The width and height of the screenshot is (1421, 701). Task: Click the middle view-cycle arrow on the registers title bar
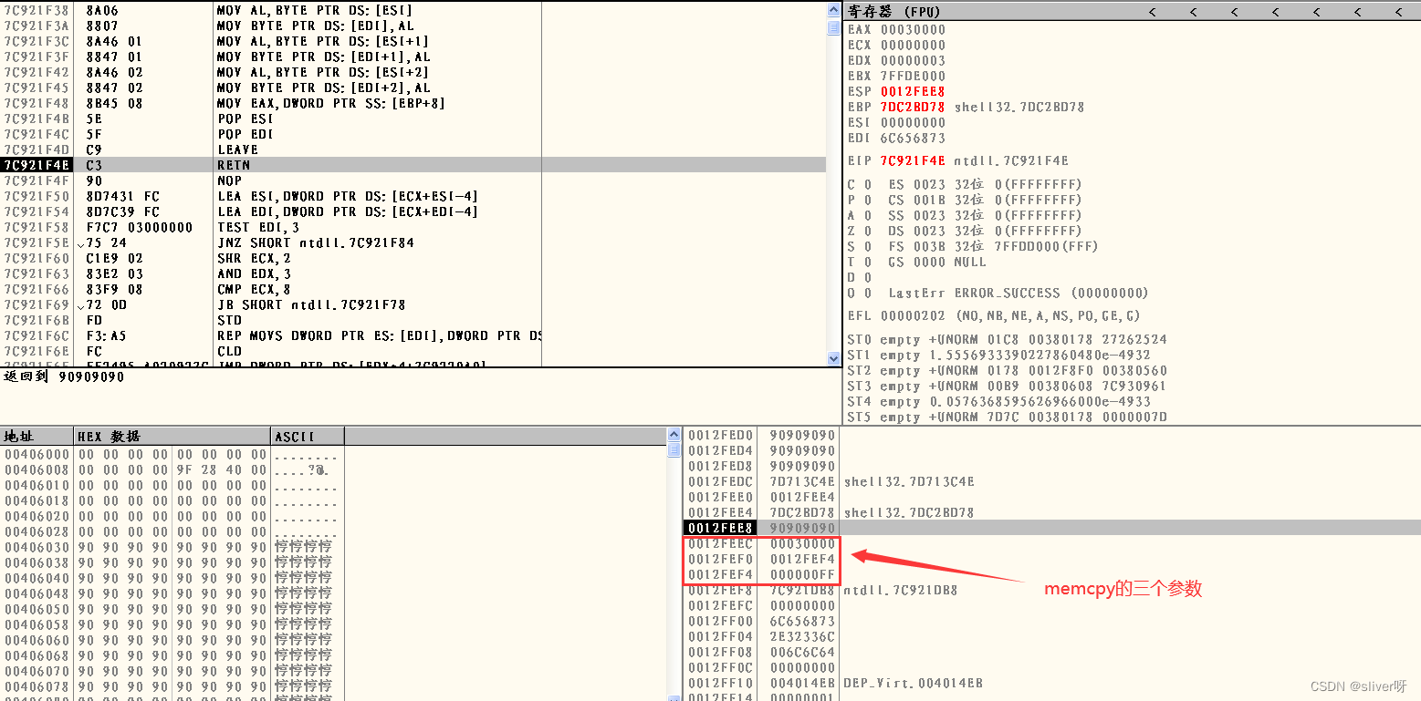[x=1275, y=12]
